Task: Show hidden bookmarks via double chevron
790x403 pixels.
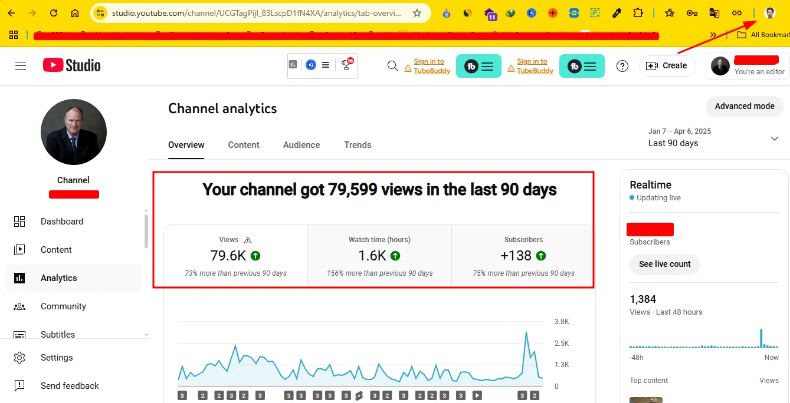Action: [x=713, y=35]
